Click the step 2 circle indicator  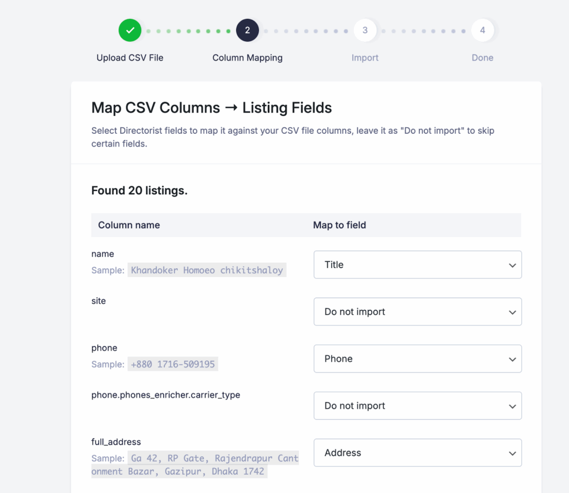[247, 31]
